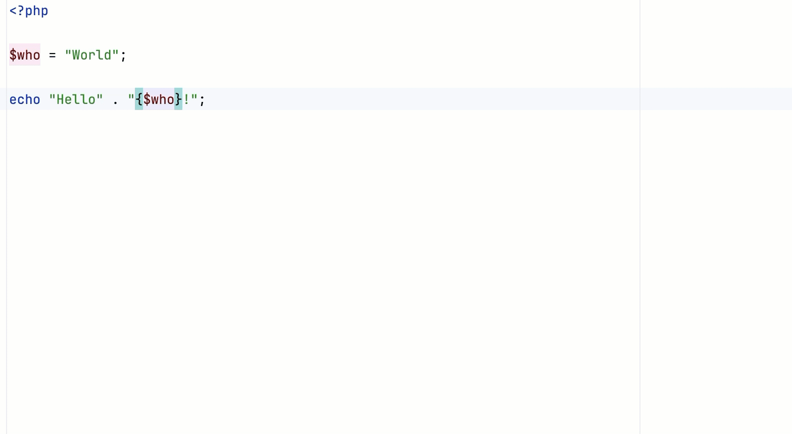This screenshot has height=434, width=792.
Task: Select the "World" string literal
Action: click(92, 55)
